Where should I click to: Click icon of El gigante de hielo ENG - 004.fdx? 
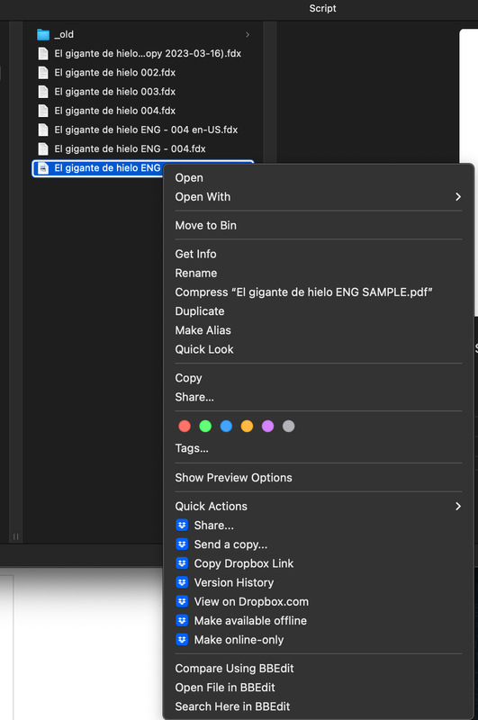43,148
